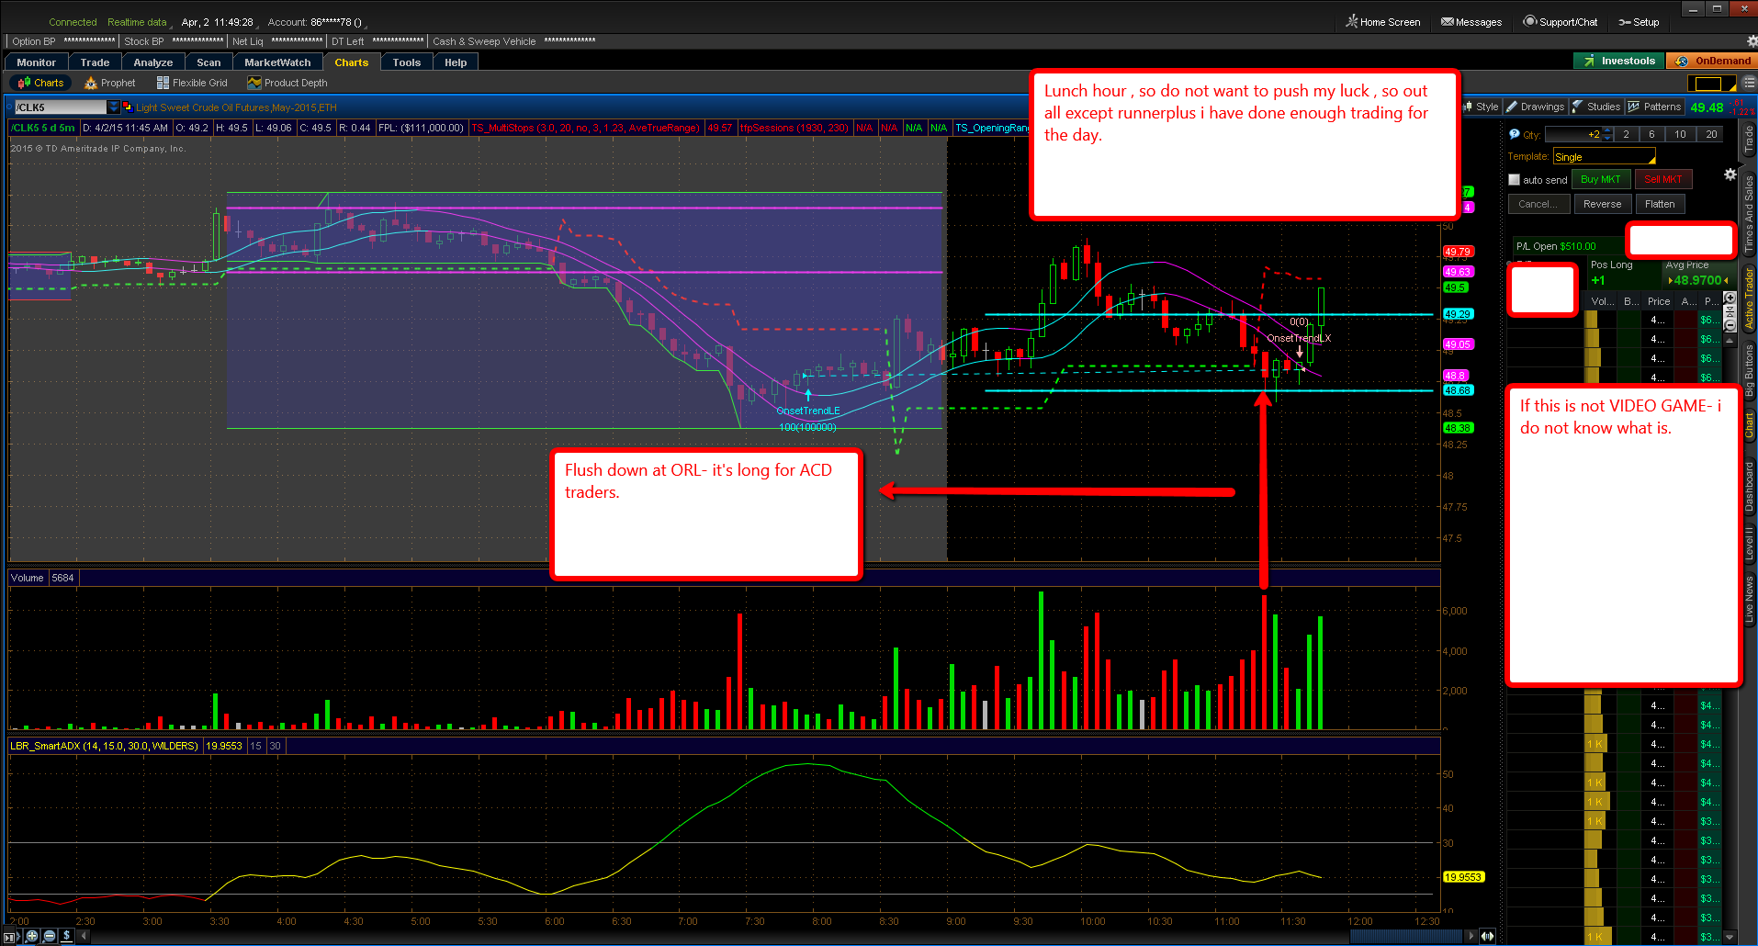Open Support/Chat

(x=1561, y=22)
